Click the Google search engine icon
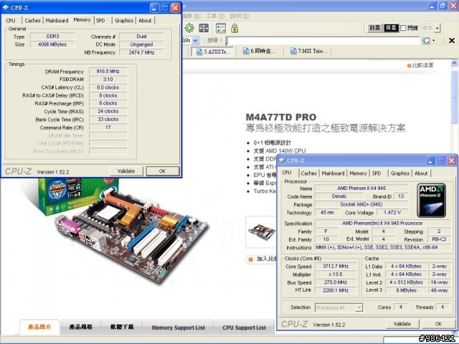Image resolution: width=459 pixels, height=344 pixels. pos(426,41)
